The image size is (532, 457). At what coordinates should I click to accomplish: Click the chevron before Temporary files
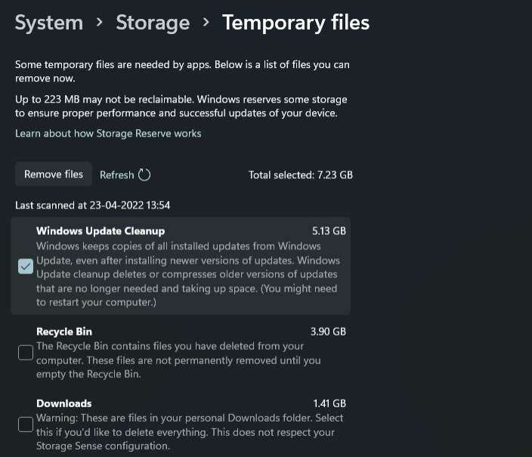click(x=206, y=23)
